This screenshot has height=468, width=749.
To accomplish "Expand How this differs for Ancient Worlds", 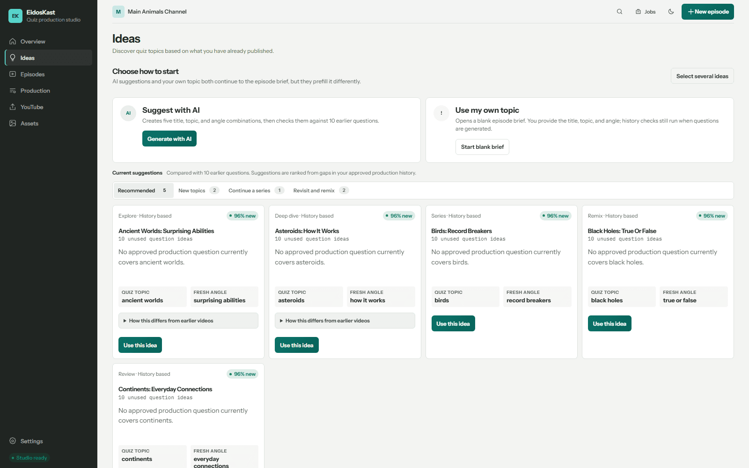I will [188, 321].
